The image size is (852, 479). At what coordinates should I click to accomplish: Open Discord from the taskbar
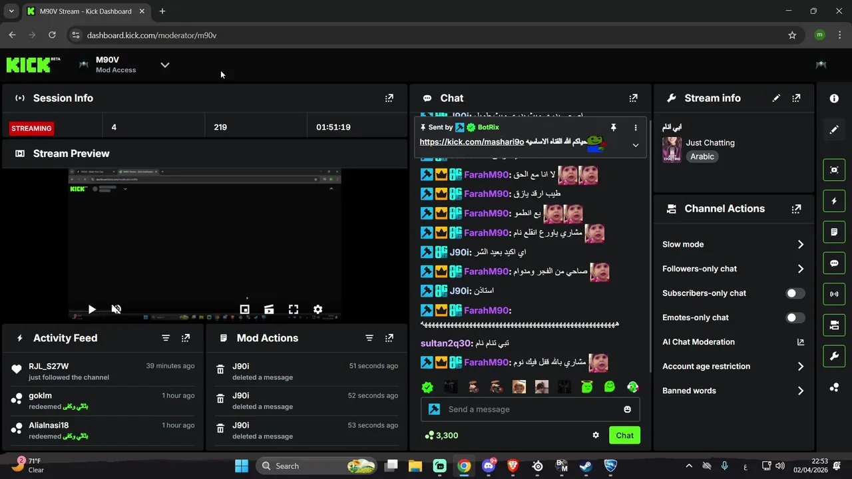[489, 466]
